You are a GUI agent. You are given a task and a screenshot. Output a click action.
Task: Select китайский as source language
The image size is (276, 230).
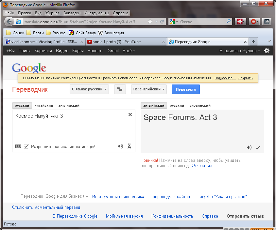[x=44, y=105]
